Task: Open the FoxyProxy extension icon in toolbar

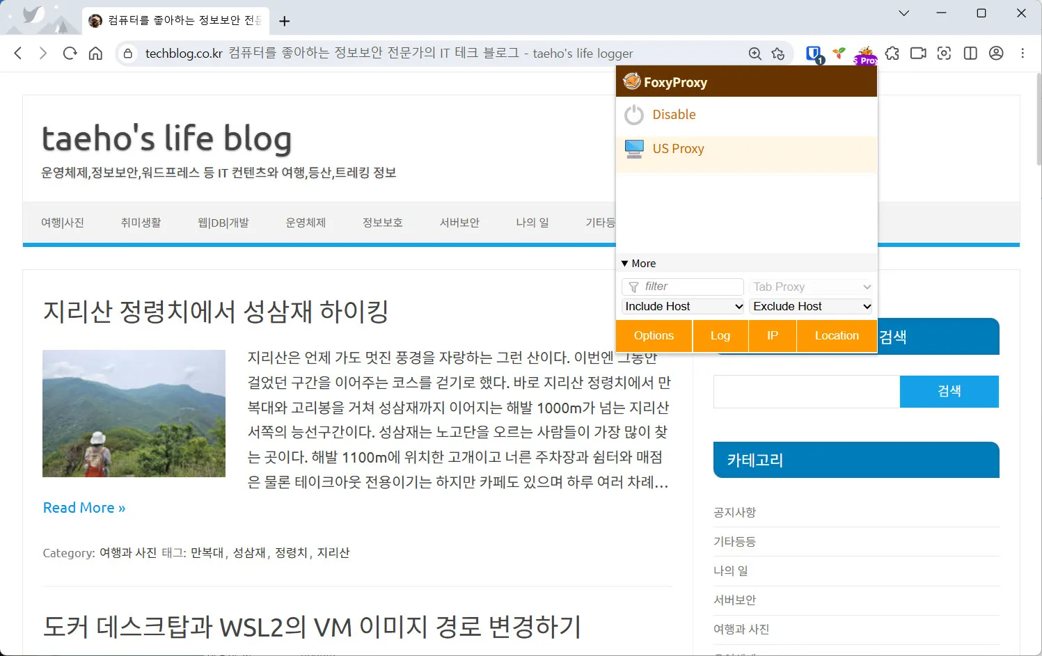Action: point(865,54)
